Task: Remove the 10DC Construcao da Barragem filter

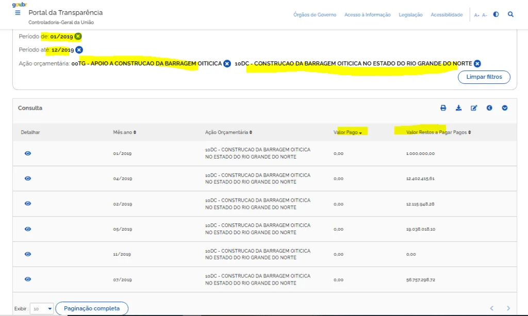Action: 477,63
